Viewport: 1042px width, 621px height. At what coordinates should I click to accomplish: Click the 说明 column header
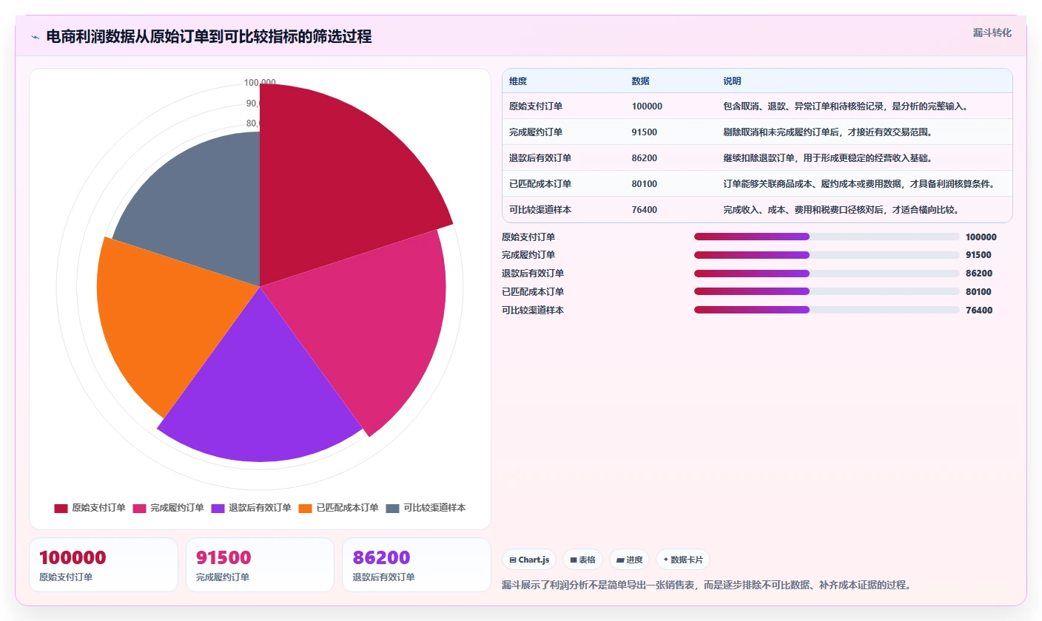tap(733, 81)
